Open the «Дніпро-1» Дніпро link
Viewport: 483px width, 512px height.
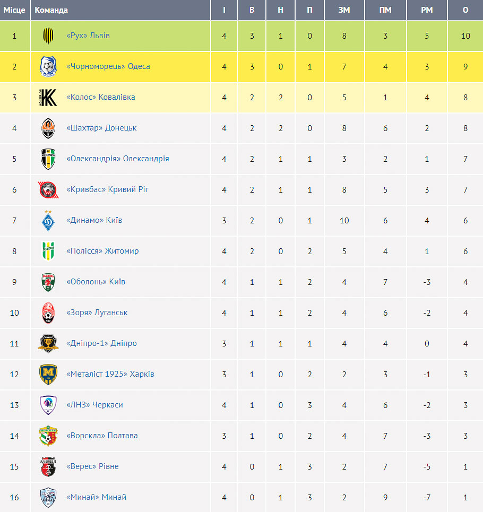tap(101, 343)
